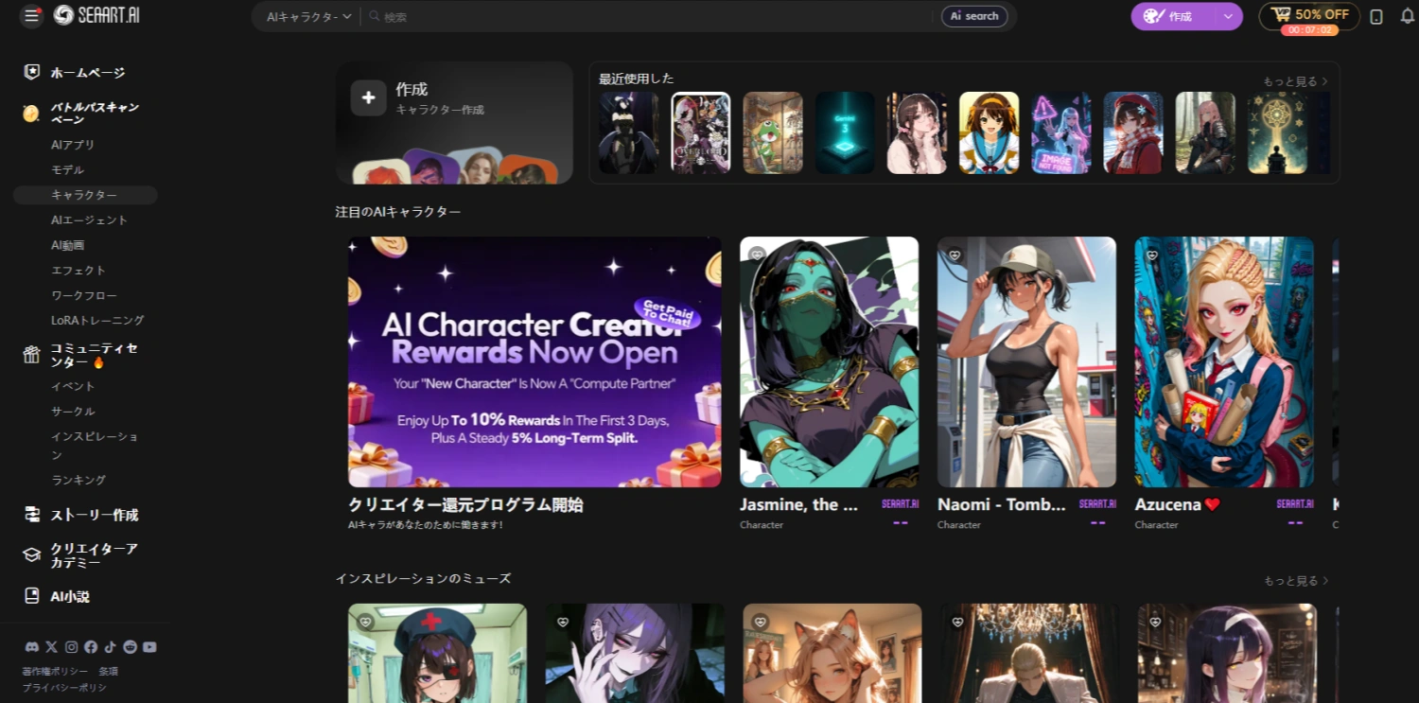Expand the arrow beside the 作成 button
The width and height of the screenshot is (1419, 703).
pos(1227,16)
